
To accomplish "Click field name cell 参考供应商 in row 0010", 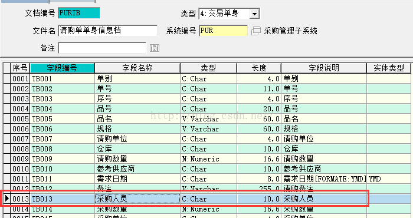I will [137, 169].
